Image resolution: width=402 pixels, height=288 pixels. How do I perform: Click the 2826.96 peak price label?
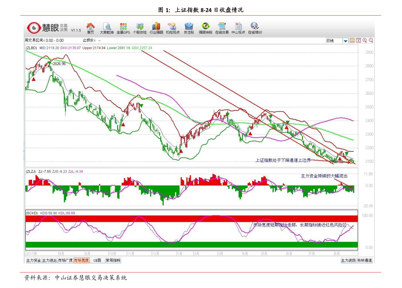pos(59,63)
